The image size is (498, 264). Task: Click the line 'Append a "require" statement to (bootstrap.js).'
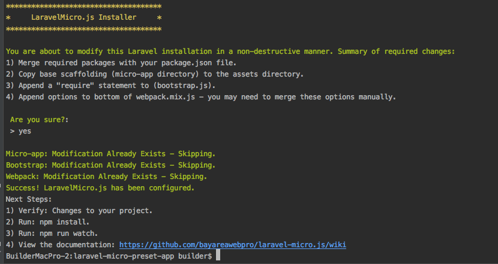click(111, 86)
